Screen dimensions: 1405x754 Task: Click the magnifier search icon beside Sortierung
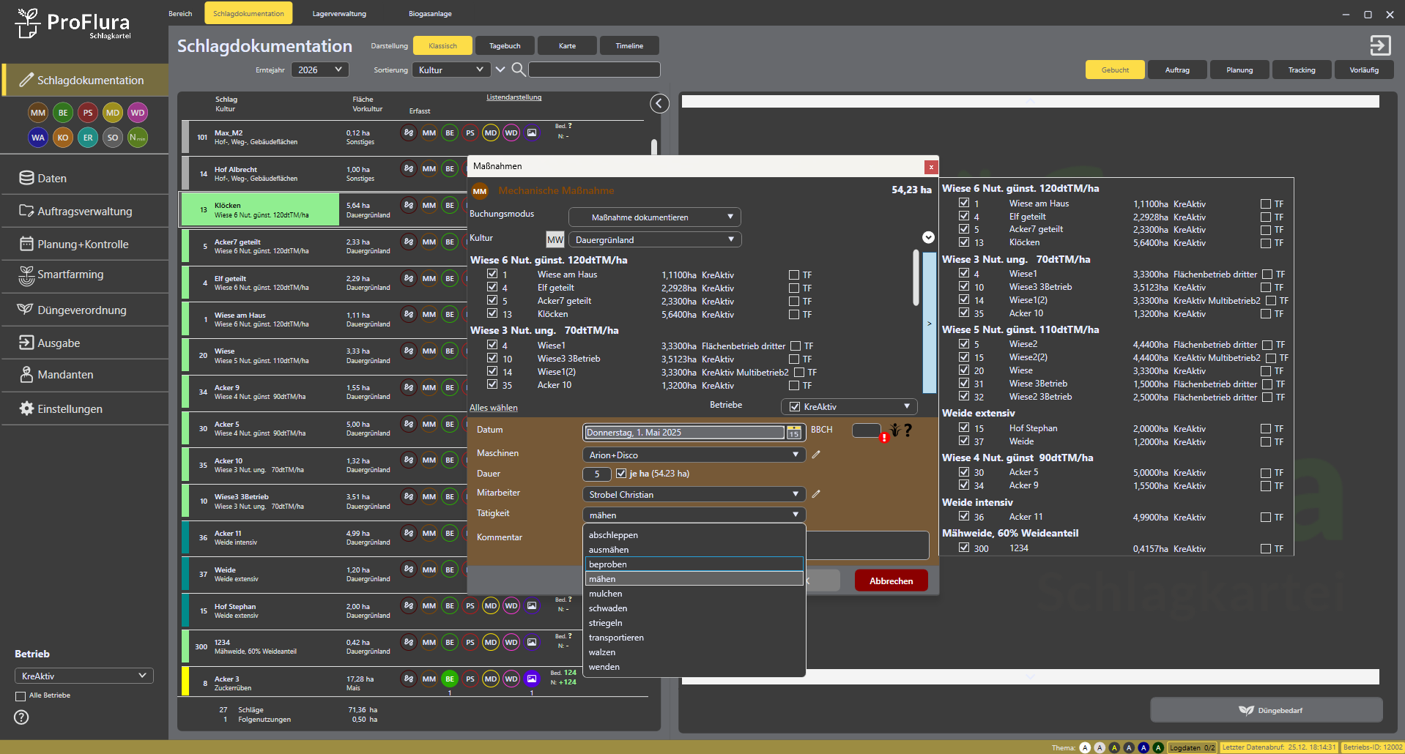click(x=518, y=70)
